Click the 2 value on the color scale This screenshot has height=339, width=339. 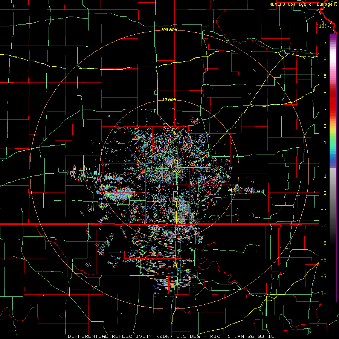pyautogui.click(x=325, y=126)
